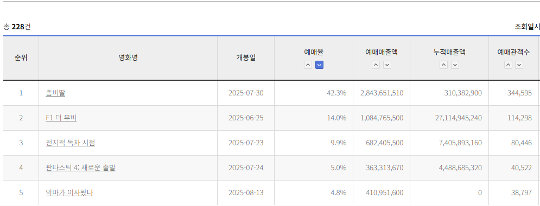
Task: Click audience count 38,797
Action: click(x=522, y=192)
